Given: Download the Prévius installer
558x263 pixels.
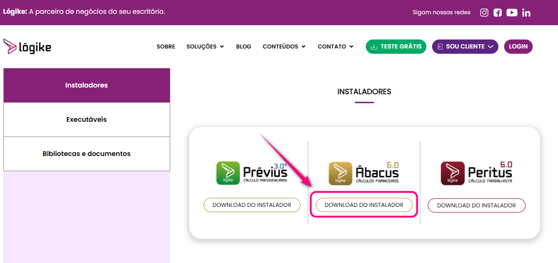Looking at the screenshot, I should pyautogui.click(x=252, y=205).
